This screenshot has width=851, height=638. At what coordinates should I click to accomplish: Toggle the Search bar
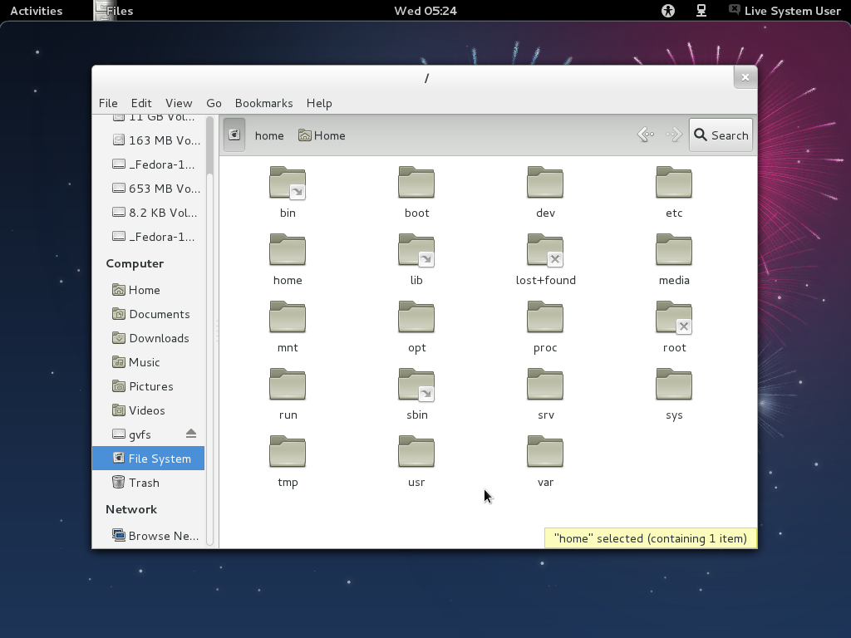(x=721, y=135)
